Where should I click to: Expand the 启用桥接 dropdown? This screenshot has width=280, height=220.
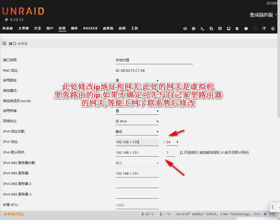[x=137, y=111]
